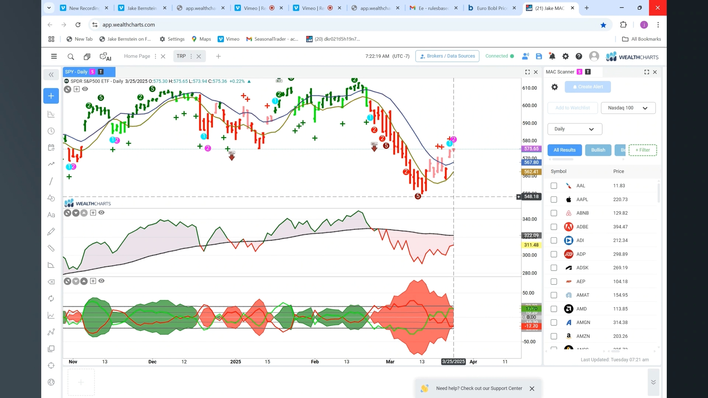Tick the AMZN row checkbox
This screenshot has height=398, width=708.
[x=553, y=336]
